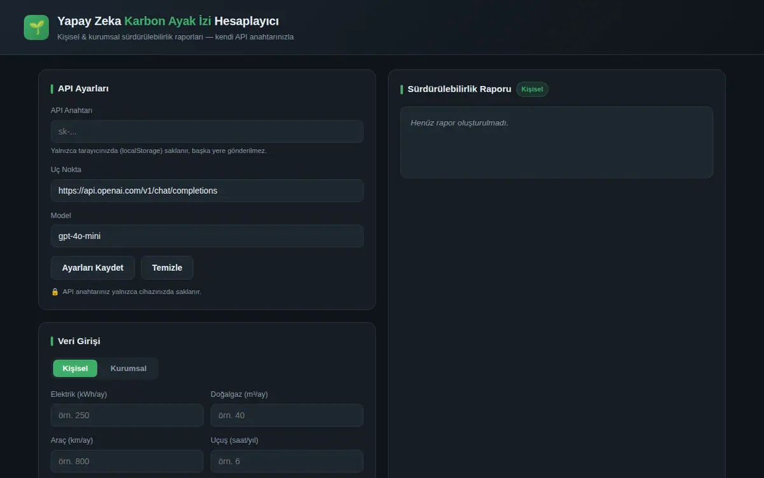Click the Uç Nokta URL field
This screenshot has height=478, width=764.
(x=207, y=191)
